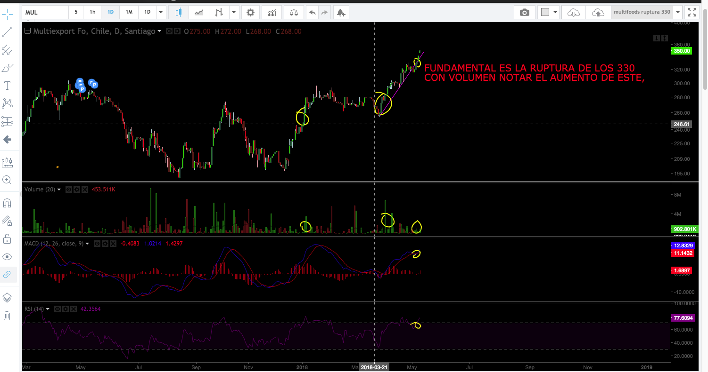This screenshot has width=708, height=372.
Task: Toggle hide all drawing tools eye
Action: [7, 257]
